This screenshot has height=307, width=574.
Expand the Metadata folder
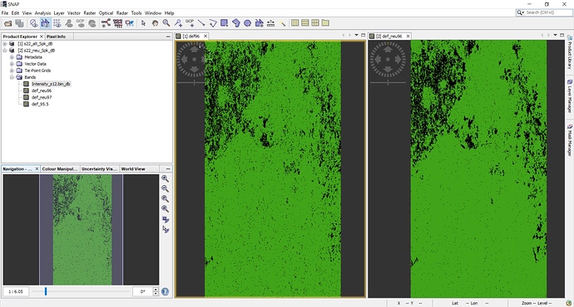(x=12, y=57)
